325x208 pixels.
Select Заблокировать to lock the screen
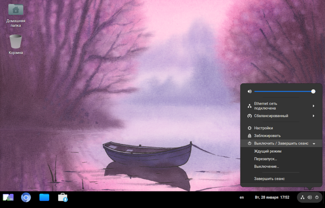tap(267, 136)
